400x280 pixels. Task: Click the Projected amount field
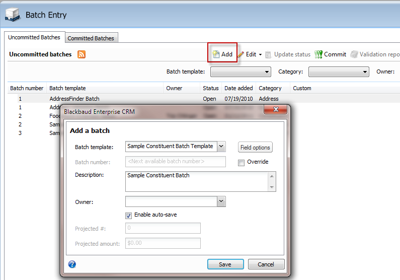[163, 243]
